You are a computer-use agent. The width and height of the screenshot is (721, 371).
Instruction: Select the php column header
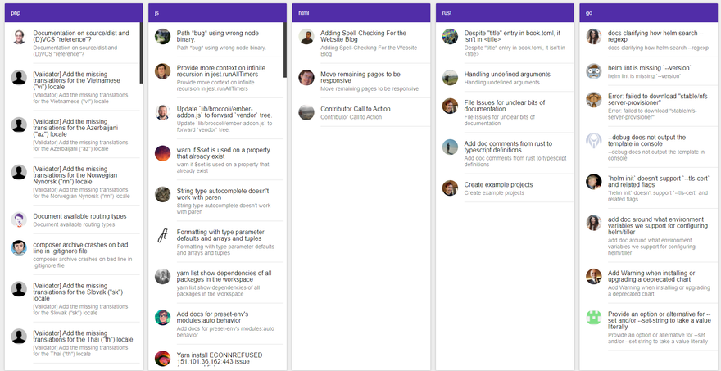tap(74, 13)
